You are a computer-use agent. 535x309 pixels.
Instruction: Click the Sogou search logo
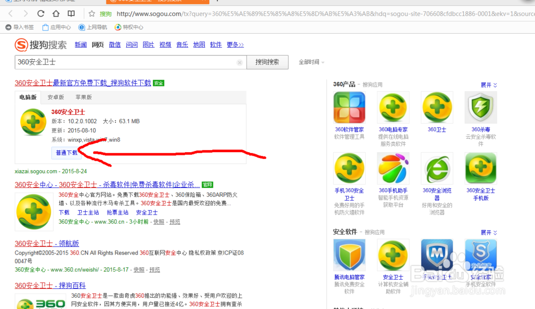tap(41, 45)
